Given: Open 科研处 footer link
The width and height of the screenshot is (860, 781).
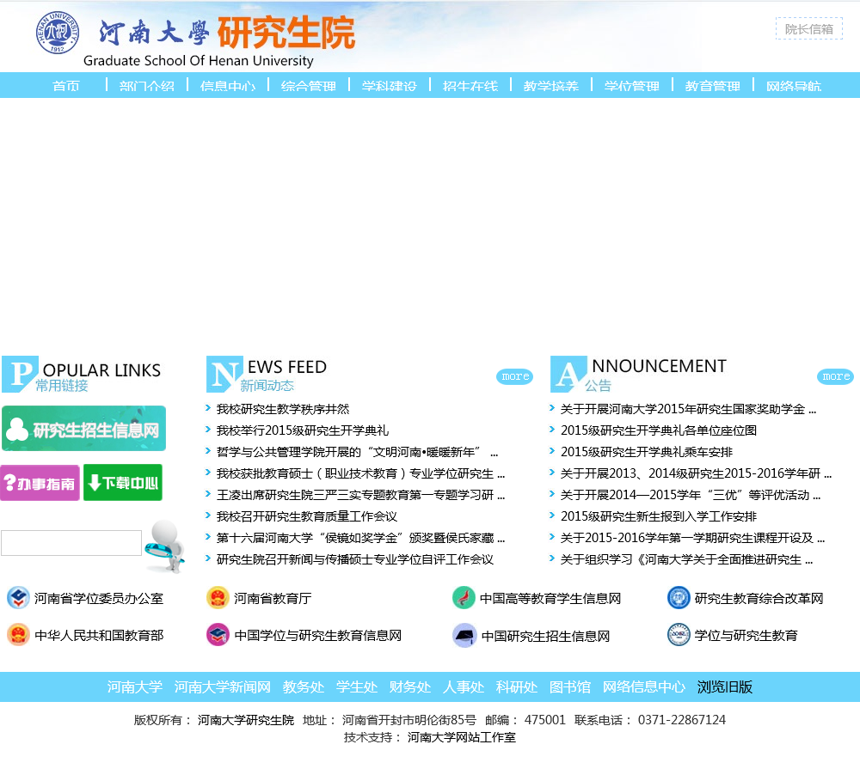Looking at the screenshot, I should 516,687.
